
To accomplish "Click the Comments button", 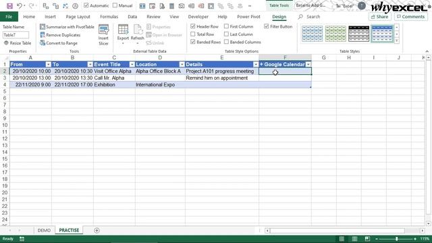I will [411, 17].
